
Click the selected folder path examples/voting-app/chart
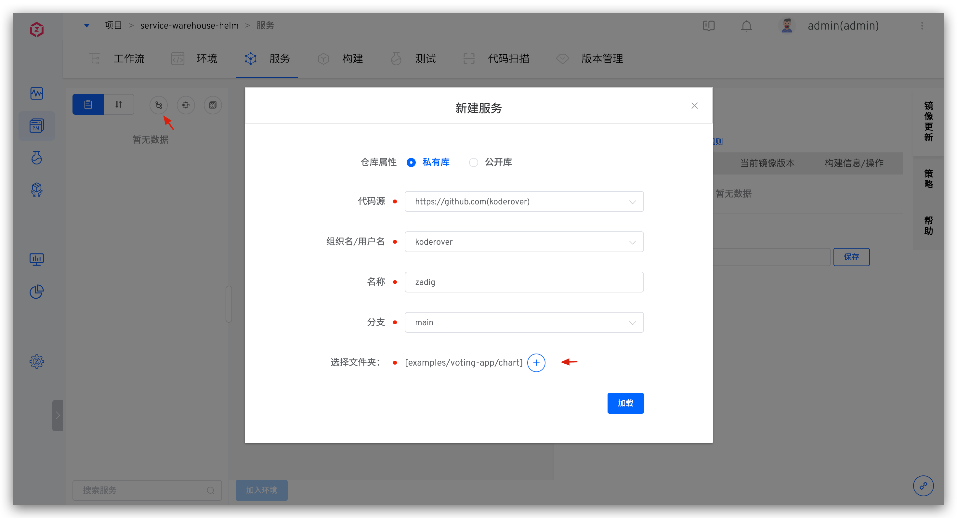pos(464,362)
